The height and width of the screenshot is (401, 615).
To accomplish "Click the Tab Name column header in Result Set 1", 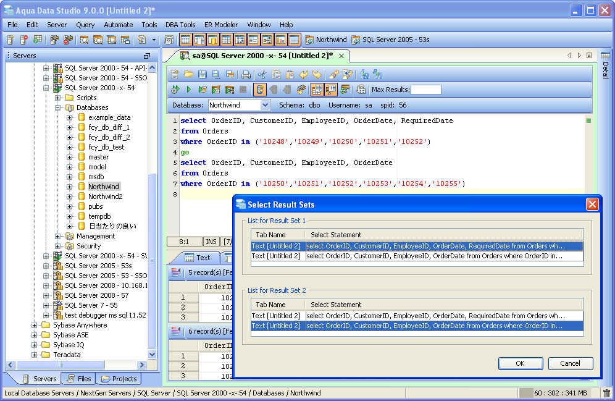I will click(278, 235).
